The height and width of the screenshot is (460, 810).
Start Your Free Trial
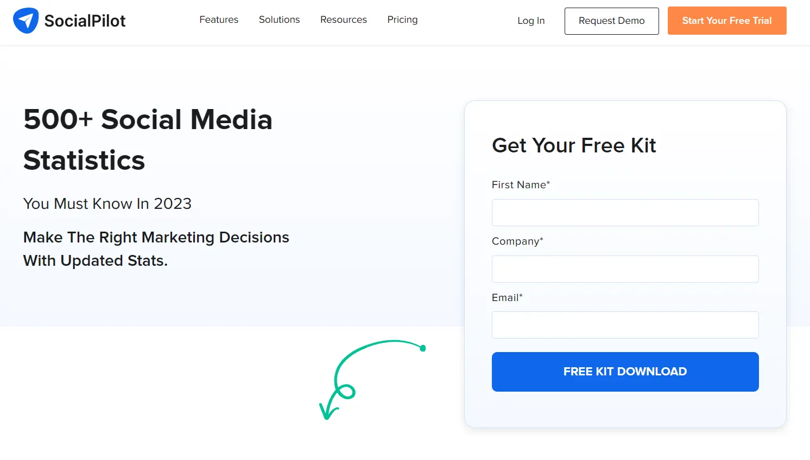(727, 21)
